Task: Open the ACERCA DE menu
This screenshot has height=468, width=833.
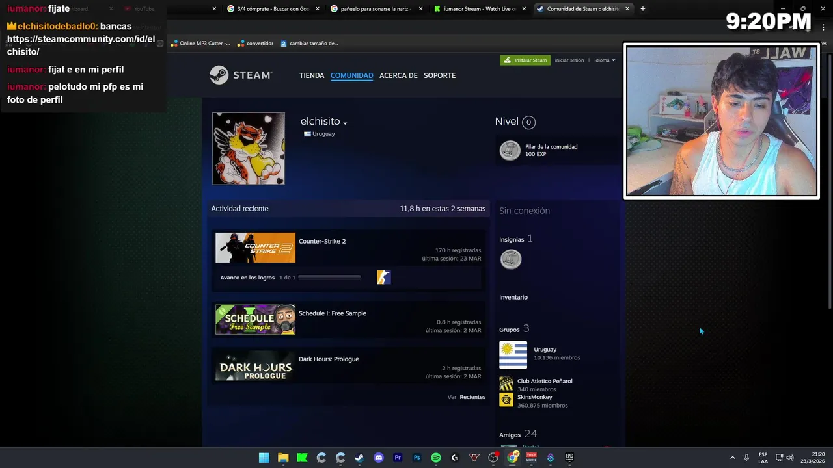Action: [x=398, y=75]
